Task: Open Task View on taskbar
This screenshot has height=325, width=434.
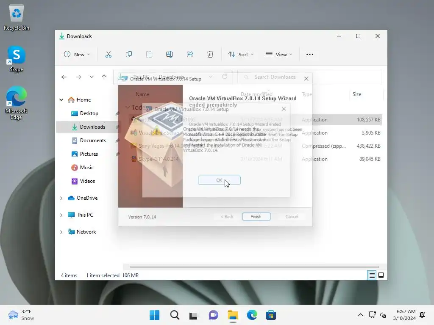Action: 193,315
